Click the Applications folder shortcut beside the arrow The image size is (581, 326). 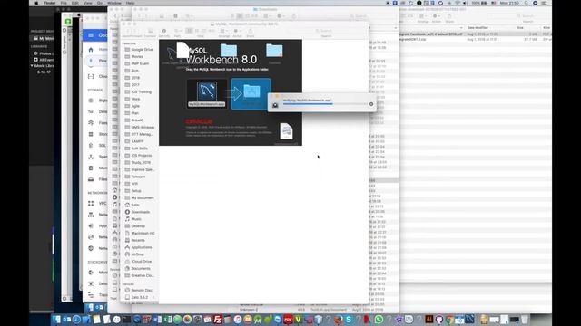251,91
